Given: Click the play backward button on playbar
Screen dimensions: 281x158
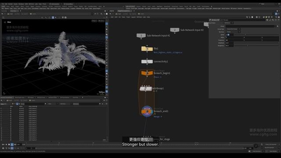Looking at the screenshot, I should click(6, 144).
